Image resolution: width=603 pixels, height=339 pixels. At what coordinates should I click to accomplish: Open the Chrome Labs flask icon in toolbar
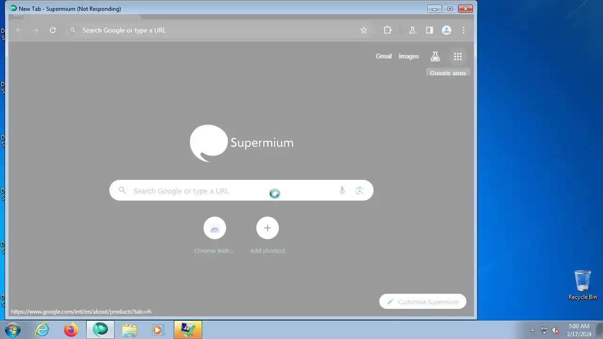pyautogui.click(x=412, y=30)
